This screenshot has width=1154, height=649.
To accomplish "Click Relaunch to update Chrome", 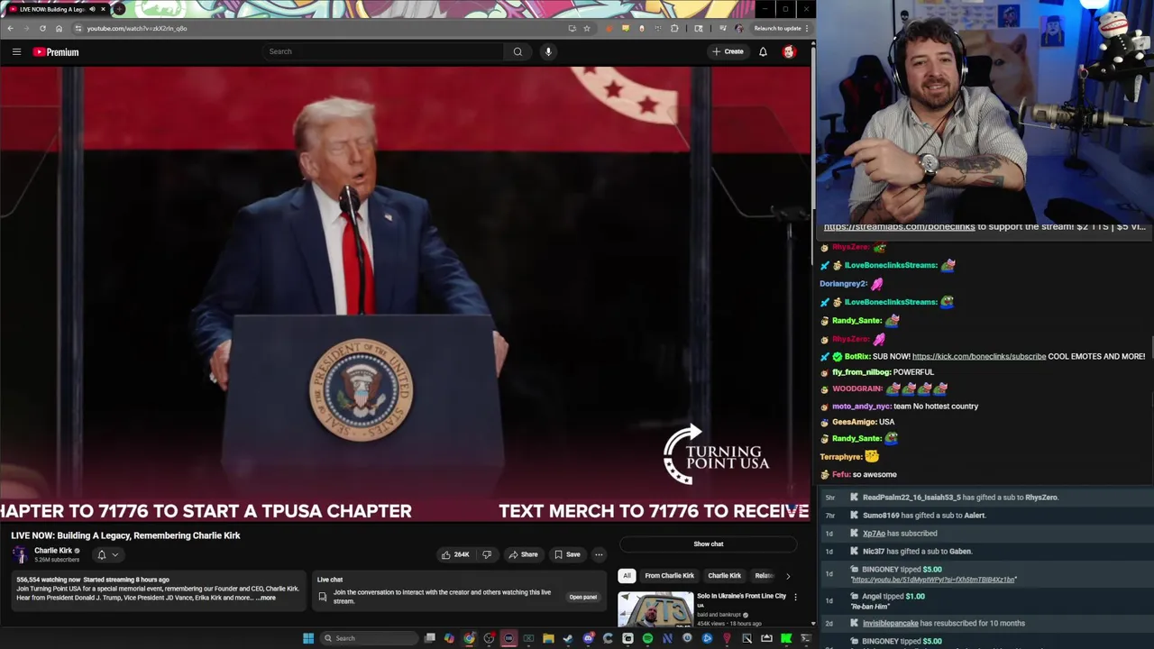I will click(x=777, y=28).
